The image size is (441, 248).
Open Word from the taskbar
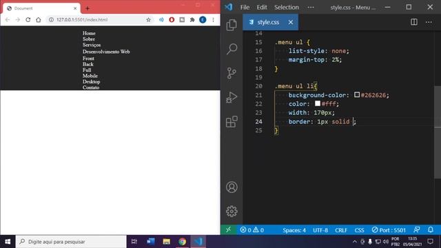(150, 242)
